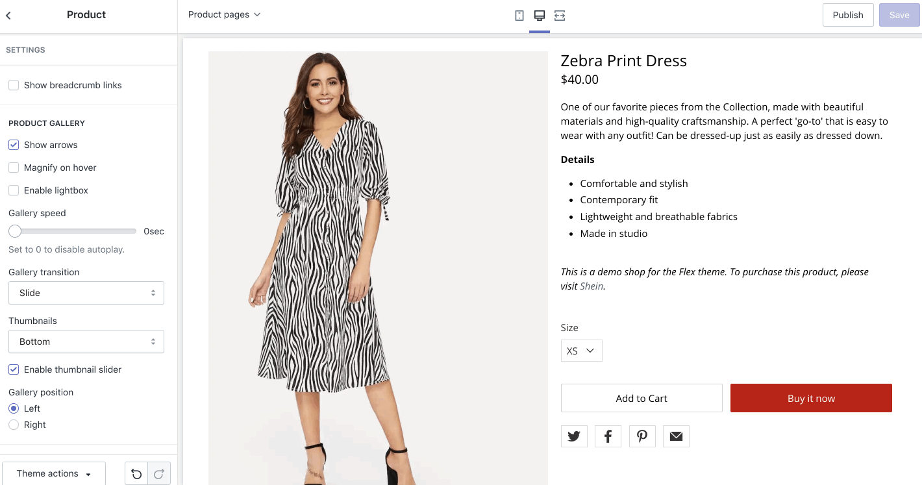Enable Magnify on hover option
This screenshot has width=922, height=485.
14,168
